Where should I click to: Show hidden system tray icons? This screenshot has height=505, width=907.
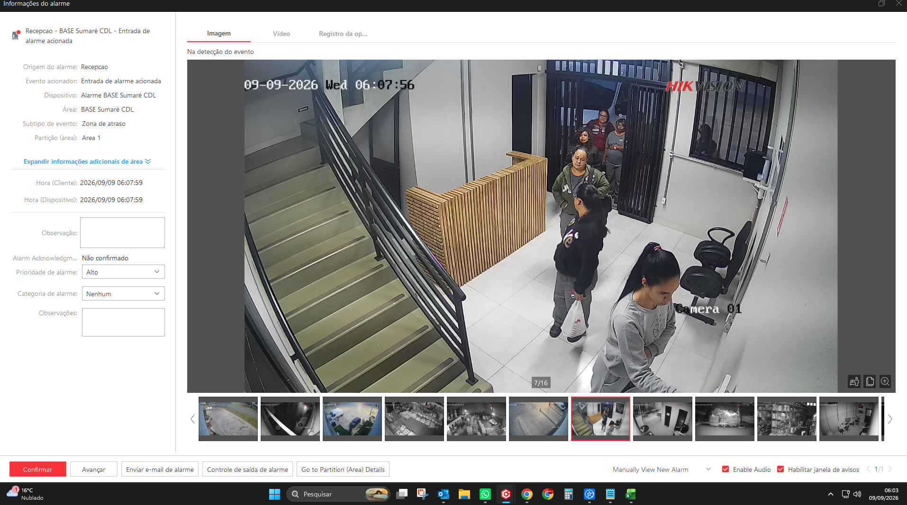click(x=831, y=494)
